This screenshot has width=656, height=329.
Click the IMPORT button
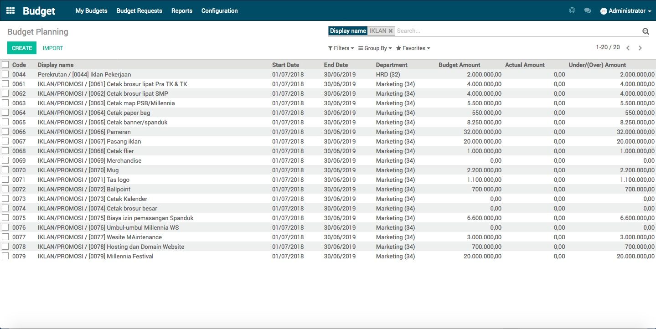[x=53, y=48]
